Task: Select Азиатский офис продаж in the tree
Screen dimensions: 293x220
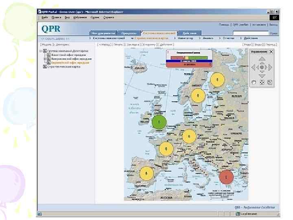Action: click(x=69, y=55)
